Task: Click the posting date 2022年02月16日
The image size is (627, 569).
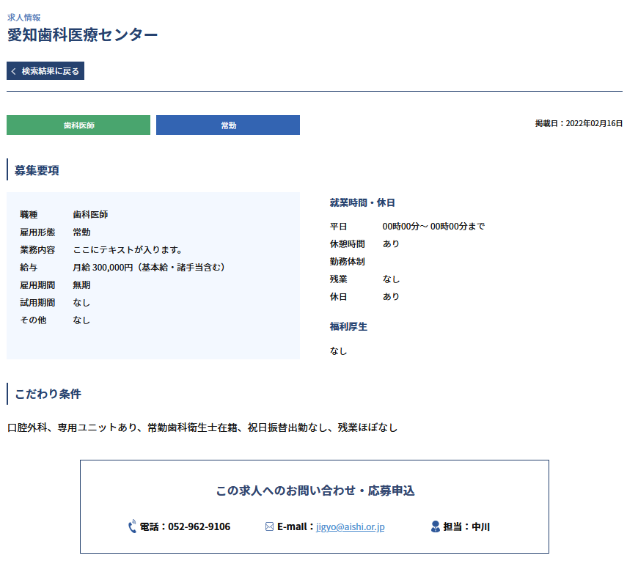Action: pos(594,123)
